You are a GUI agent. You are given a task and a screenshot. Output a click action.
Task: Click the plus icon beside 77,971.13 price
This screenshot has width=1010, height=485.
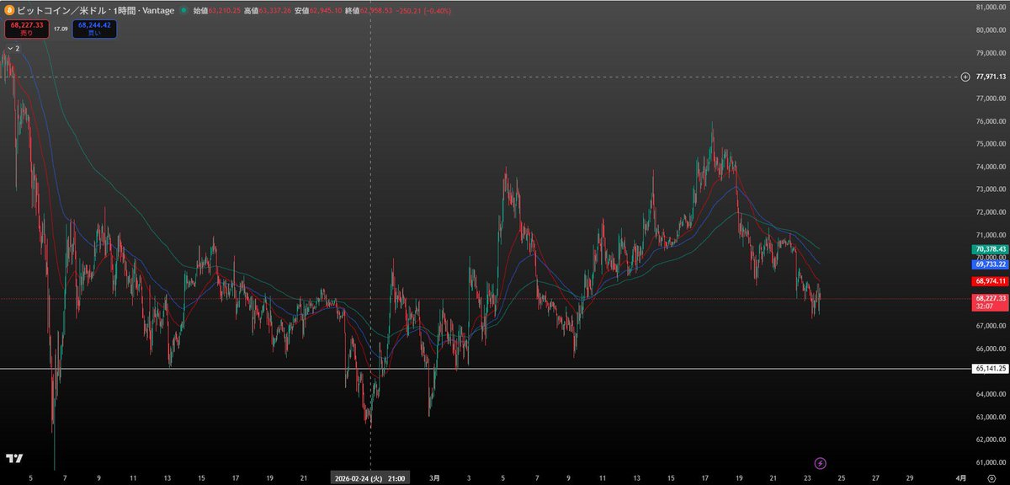pyautogui.click(x=965, y=77)
